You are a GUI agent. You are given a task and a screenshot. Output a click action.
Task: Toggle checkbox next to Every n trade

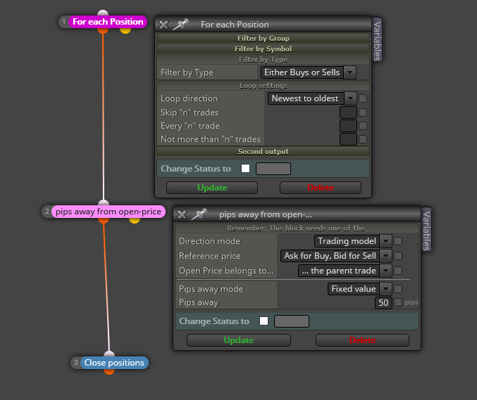363,126
